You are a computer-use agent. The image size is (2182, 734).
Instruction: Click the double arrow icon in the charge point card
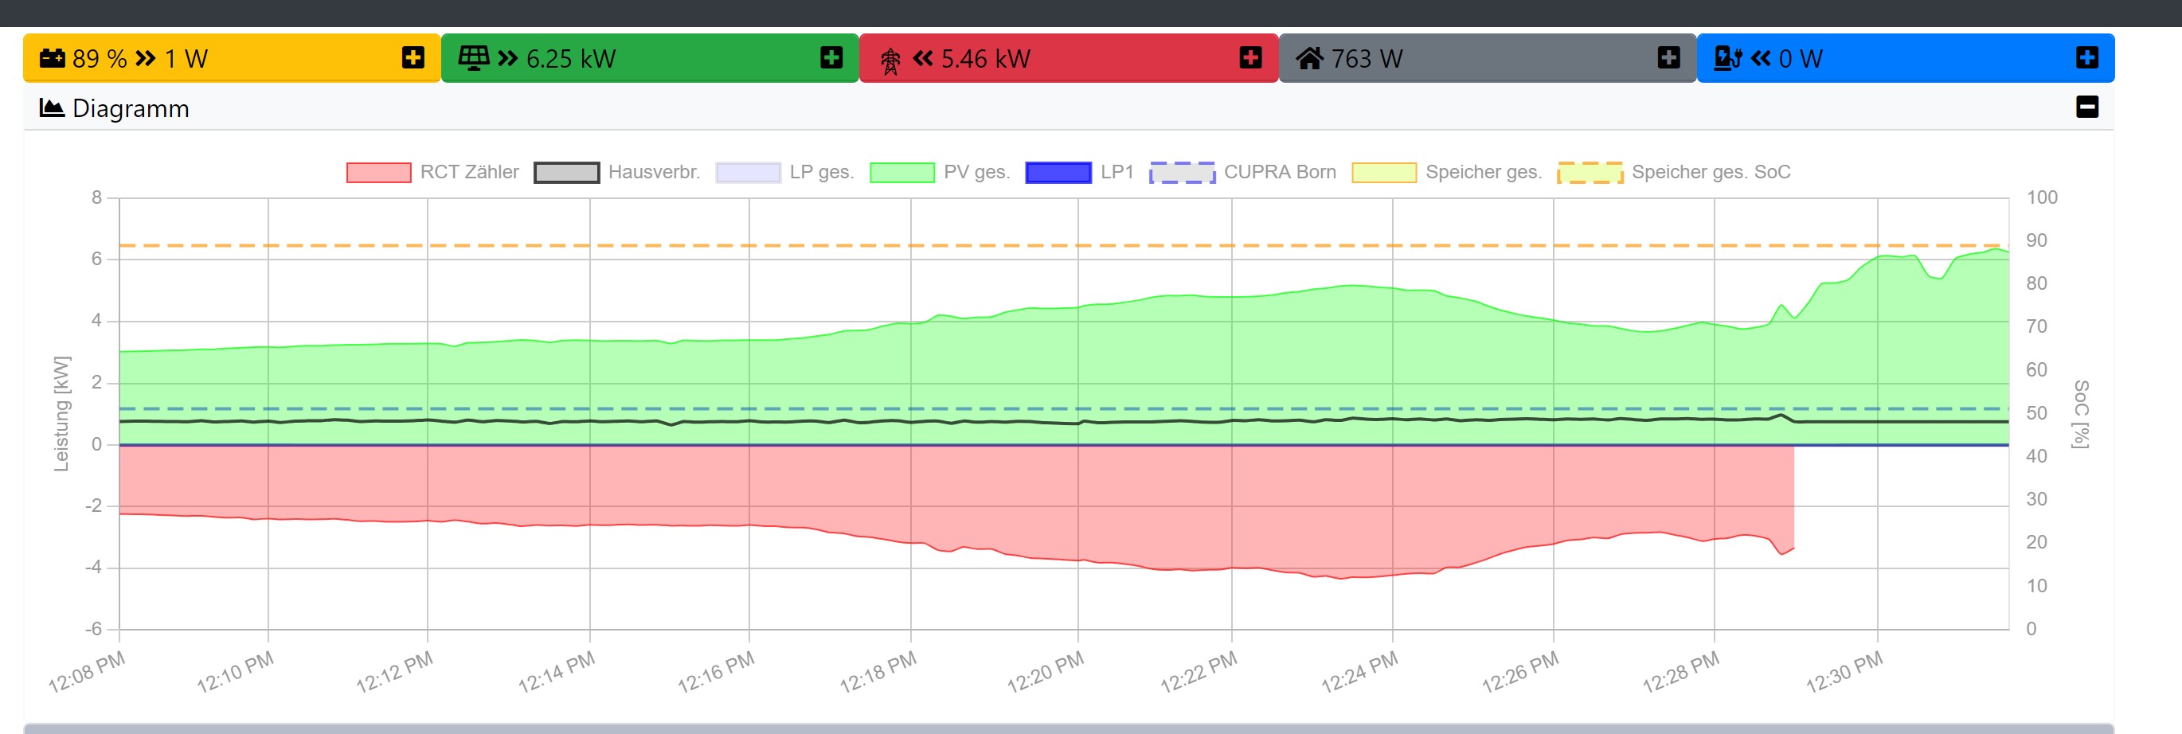coord(1761,58)
